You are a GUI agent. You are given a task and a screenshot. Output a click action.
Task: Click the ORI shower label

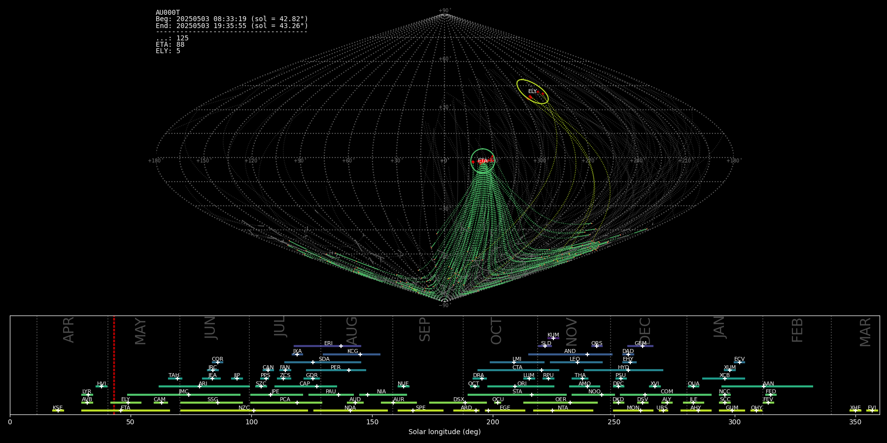(x=522, y=384)
